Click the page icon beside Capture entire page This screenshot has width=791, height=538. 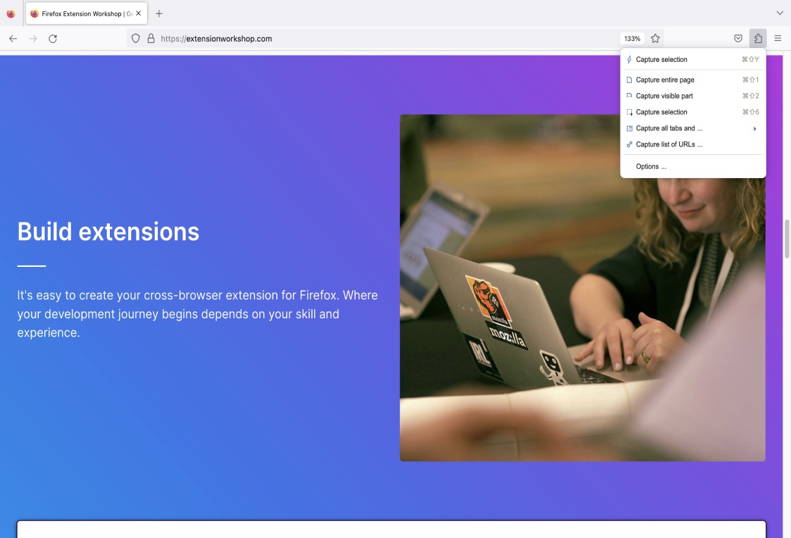coord(629,80)
